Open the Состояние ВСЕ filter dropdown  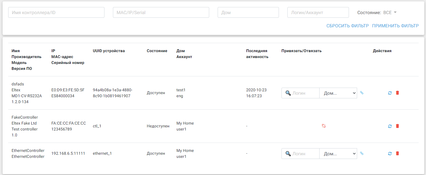(x=390, y=13)
